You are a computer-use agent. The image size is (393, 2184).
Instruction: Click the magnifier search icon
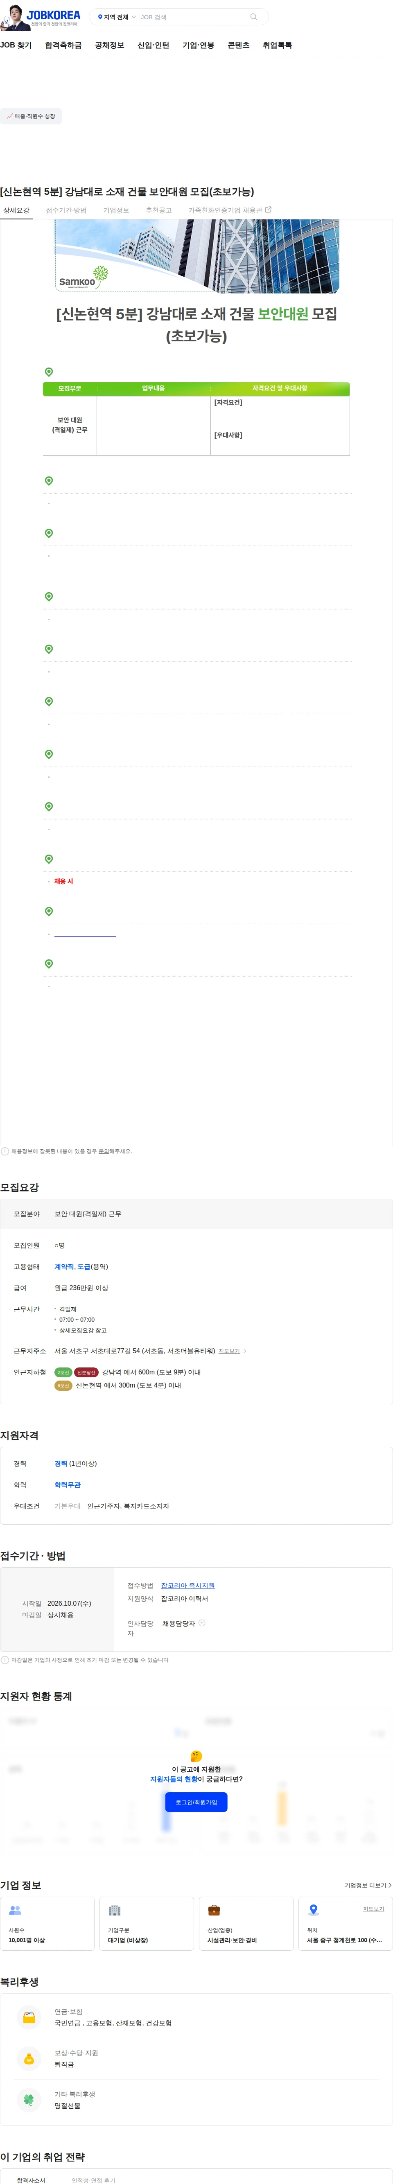(253, 17)
